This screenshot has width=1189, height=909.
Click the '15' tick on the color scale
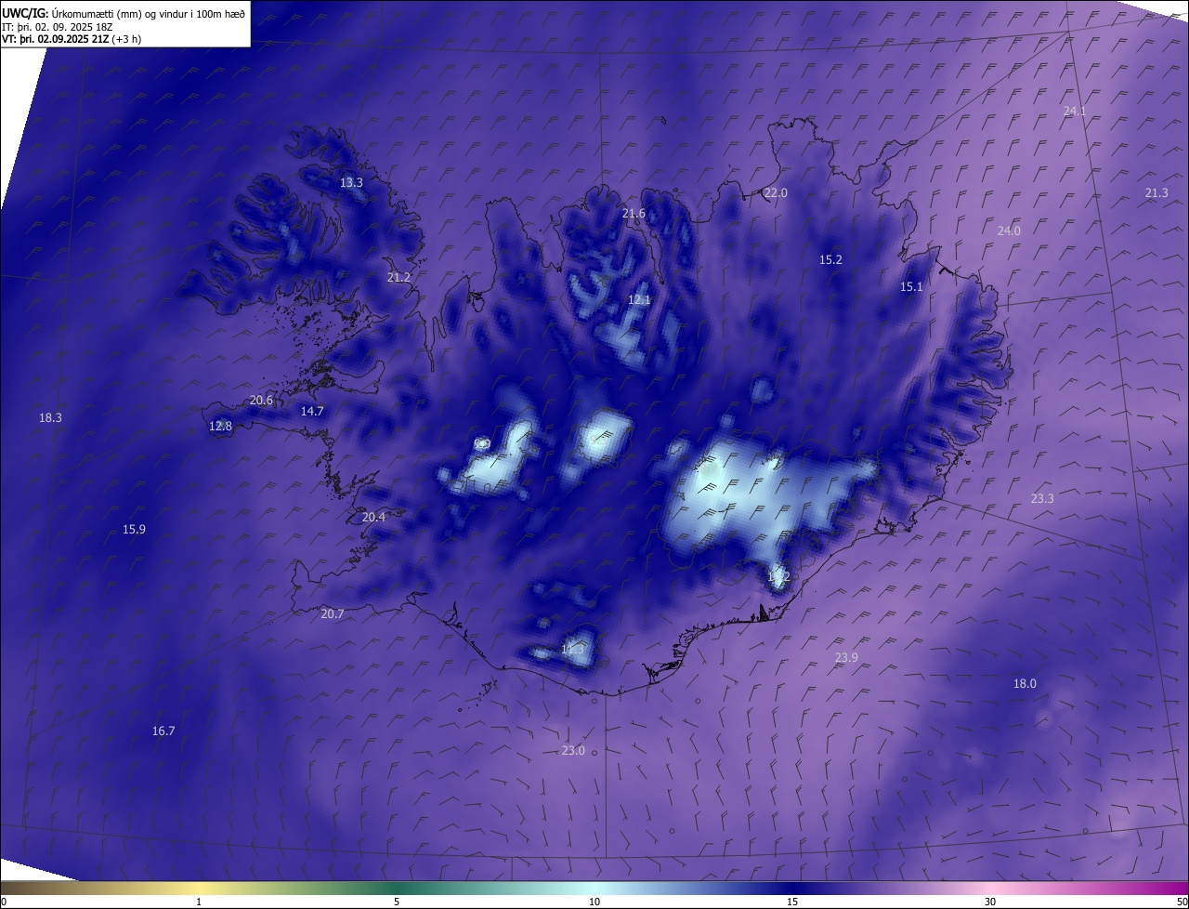[792, 902]
